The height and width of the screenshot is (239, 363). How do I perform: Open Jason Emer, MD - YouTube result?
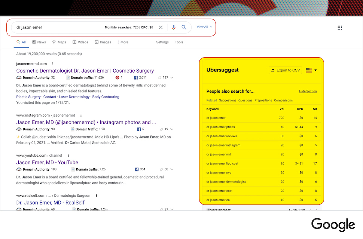click(x=47, y=162)
